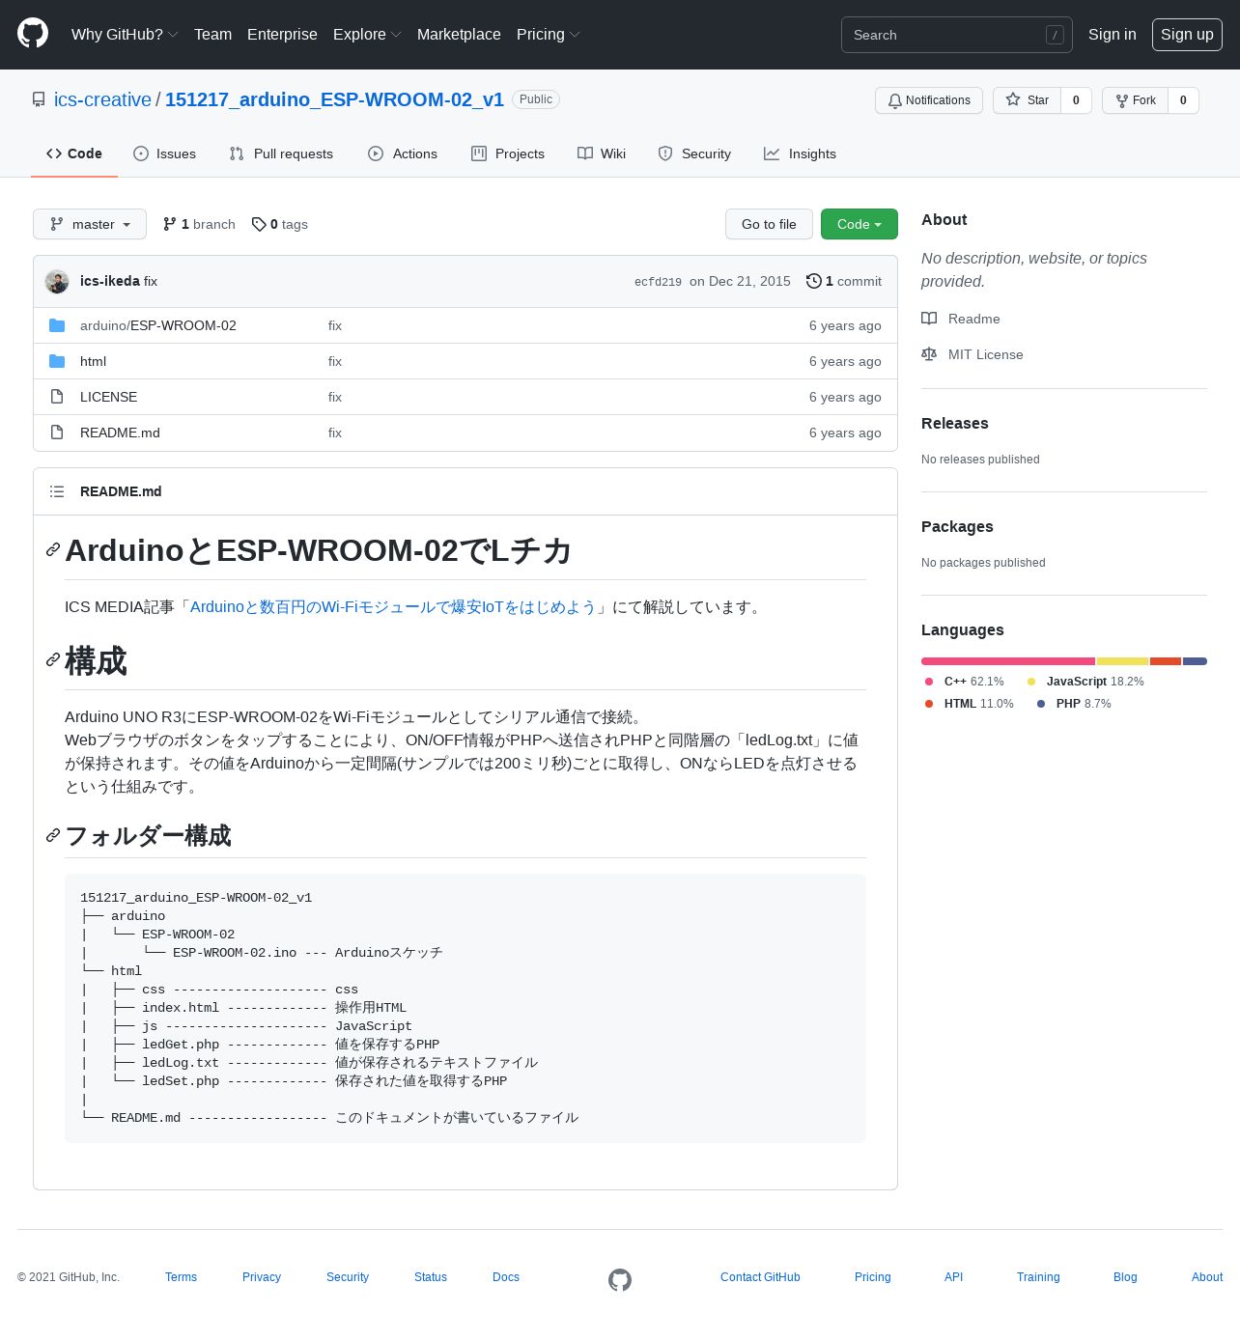Open the LICENSE file
1240x1340 pixels.
click(108, 397)
